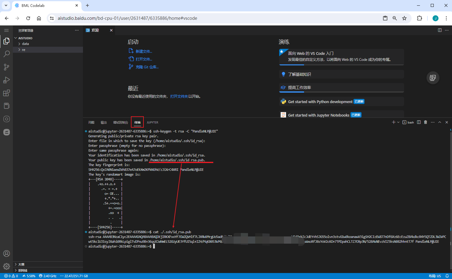Screen dimensions: 452x279
Task: Open the 提高工作效率 walkthrough
Action: click(x=341, y=88)
